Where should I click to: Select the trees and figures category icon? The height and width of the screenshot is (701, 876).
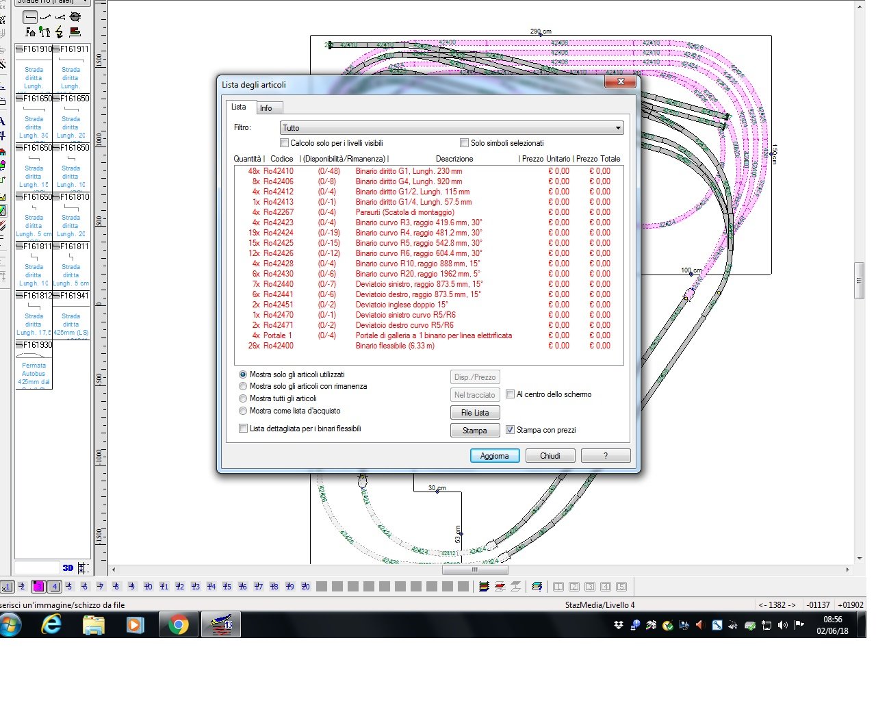pos(44,31)
